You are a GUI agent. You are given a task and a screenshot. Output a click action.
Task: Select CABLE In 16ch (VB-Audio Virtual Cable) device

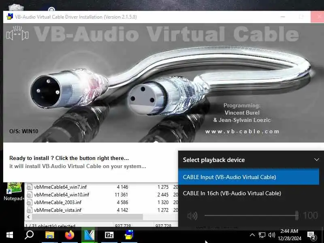[x=249, y=193]
